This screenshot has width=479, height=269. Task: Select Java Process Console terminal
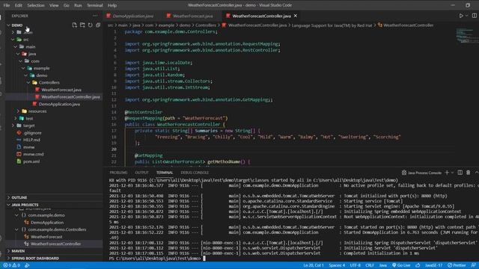tap(421, 173)
